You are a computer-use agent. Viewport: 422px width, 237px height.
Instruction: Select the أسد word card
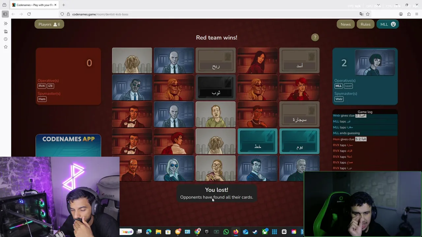[299, 61]
